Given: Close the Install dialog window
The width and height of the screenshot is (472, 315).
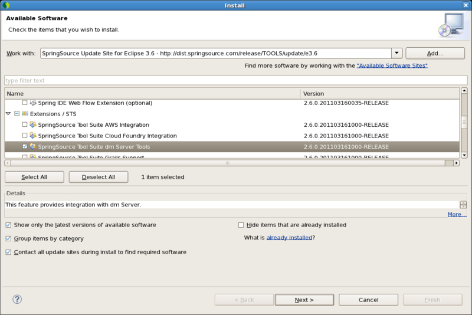Looking at the screenshot, I should (466, 5).
